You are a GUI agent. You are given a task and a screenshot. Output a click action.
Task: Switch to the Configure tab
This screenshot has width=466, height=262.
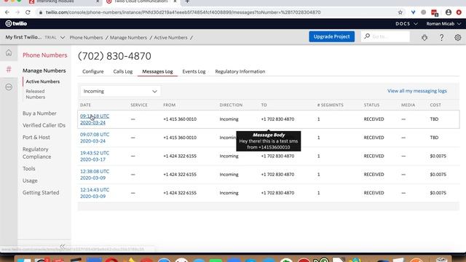[93, 71]
